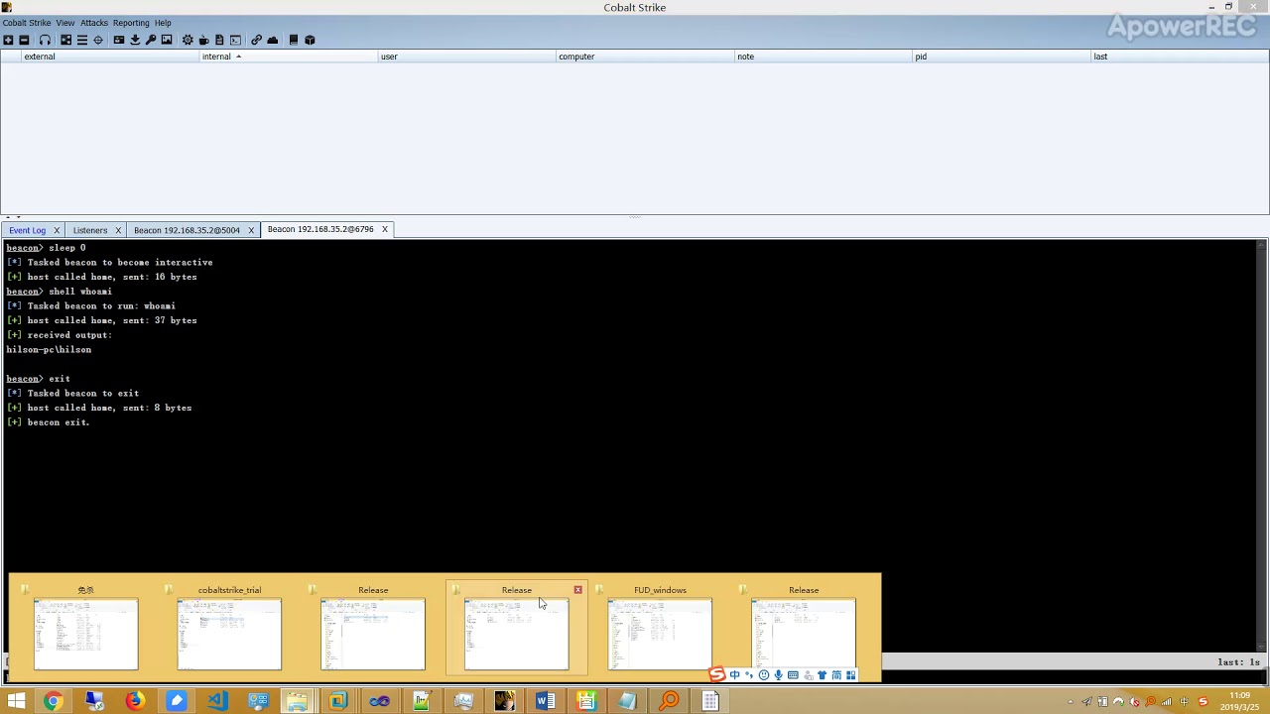Click the gear icon to generate Windows executable
Image resolution: width=1270 pixels, height=714 pixels.
(x=188, y=40)
